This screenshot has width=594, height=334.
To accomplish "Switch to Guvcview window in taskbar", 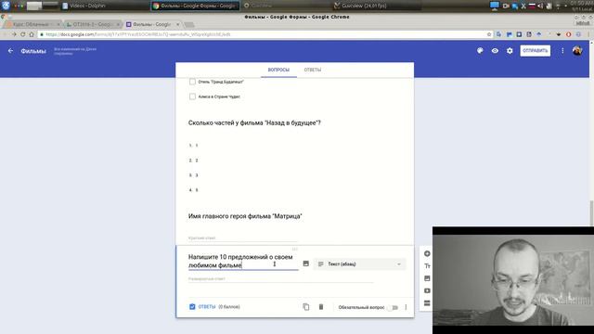I will (377, 6).
